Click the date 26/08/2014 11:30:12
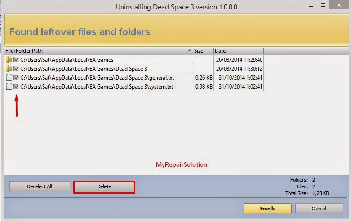 (239, 69)
